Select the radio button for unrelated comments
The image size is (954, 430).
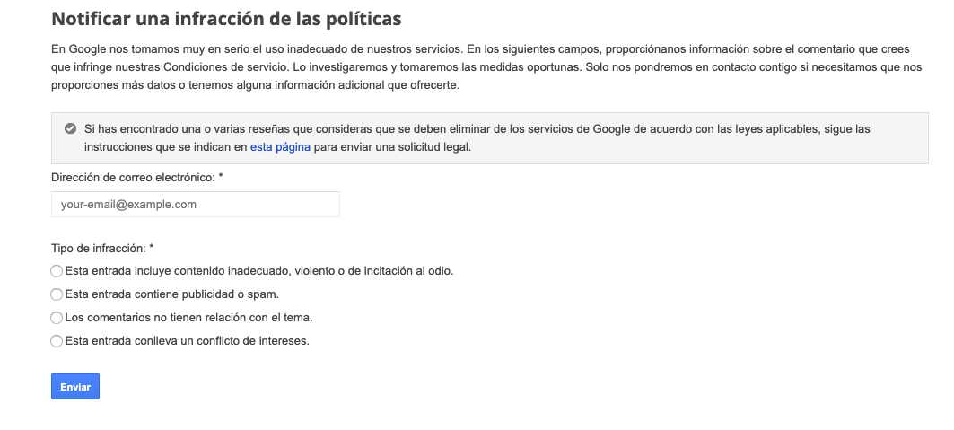click(x=57, y=318)
